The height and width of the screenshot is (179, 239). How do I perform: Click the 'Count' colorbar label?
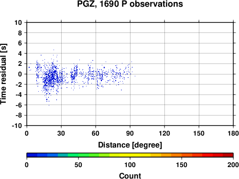[130, 176]
